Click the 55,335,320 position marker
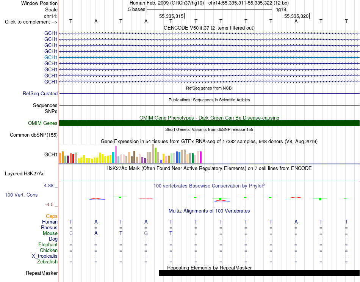Image resolution: width=360 pixels, height=282 pixels. pyautogui.click(x=296, y=16)
